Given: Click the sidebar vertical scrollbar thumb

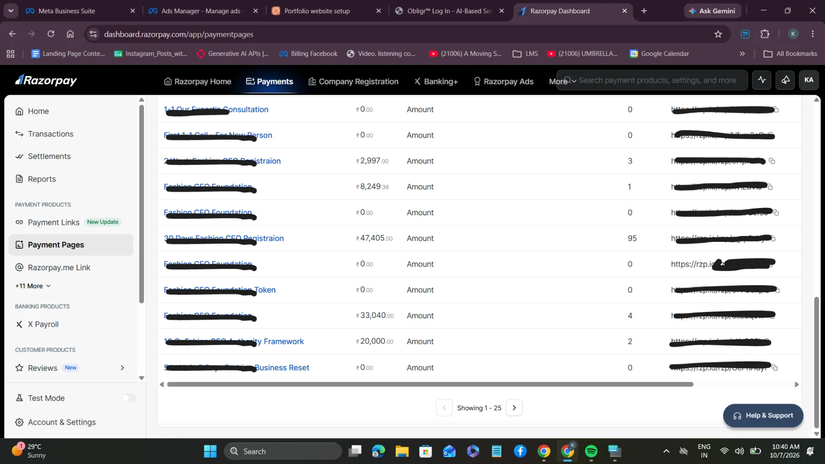Looking at the screenshot, I should click(142, 204).
